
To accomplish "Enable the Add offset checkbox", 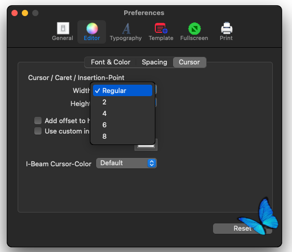I will 38,121.
